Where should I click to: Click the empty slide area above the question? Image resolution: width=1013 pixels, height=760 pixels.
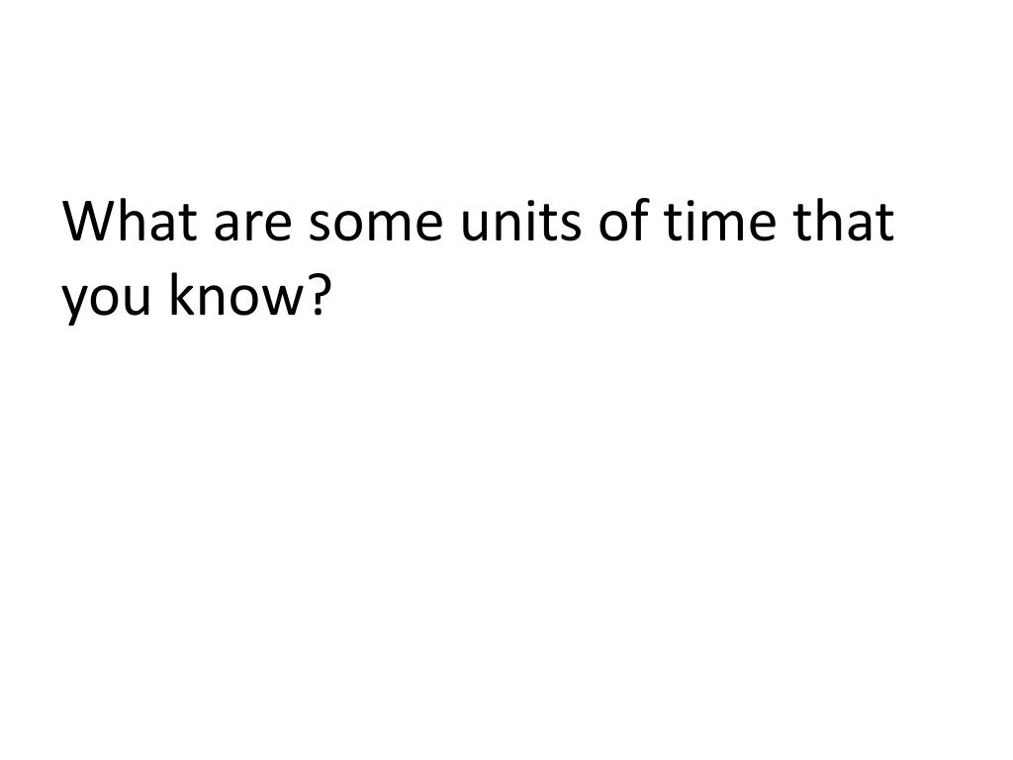click(x=506, y=89)
